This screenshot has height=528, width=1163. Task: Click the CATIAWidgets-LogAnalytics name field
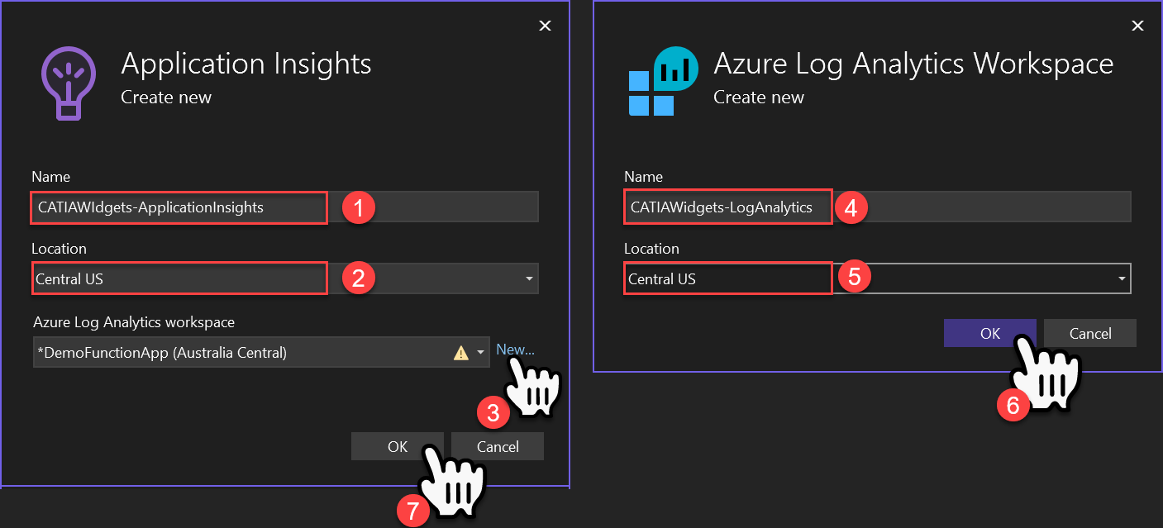[727, 207]
